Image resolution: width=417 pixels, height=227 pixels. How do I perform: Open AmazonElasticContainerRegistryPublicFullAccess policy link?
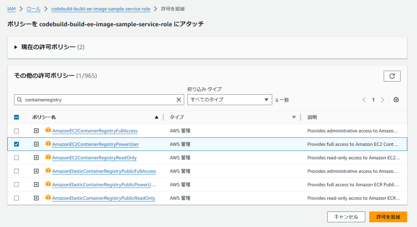coord(104,171)
